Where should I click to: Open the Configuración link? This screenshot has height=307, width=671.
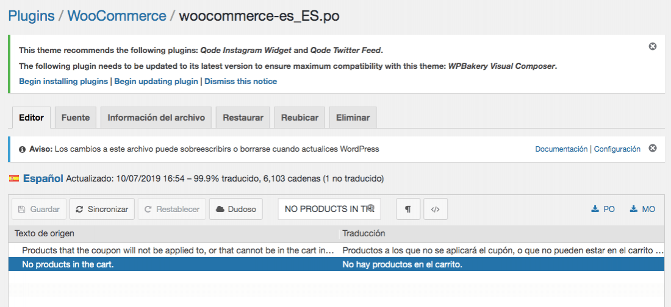click(x=617, y=149)
